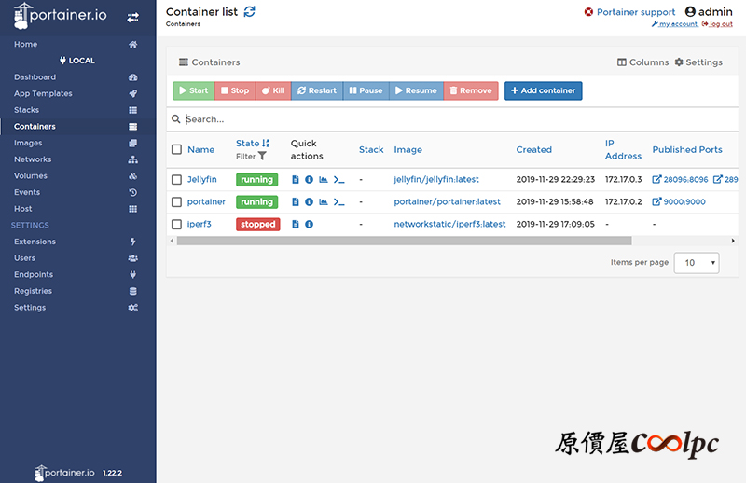Open Host in sidebar
746x483 pixels.
78,209
